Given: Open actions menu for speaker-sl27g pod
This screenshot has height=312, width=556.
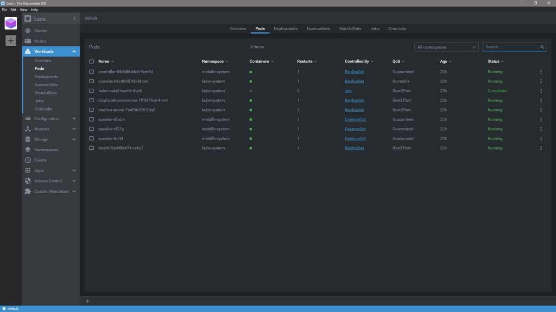Looking at the screenshot, I should coord(541,129).
